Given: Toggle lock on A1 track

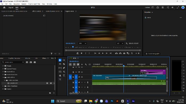Looking at the screenshot, I should point(73,82).
